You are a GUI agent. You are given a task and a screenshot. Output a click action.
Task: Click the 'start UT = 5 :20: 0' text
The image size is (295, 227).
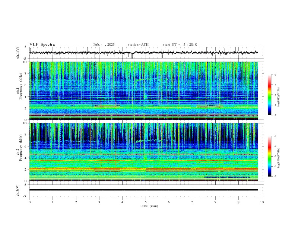click(180, 45)
